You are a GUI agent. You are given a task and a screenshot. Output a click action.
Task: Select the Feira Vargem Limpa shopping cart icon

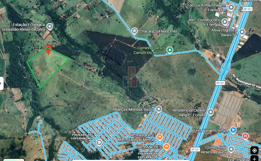[x=233, y=130]
